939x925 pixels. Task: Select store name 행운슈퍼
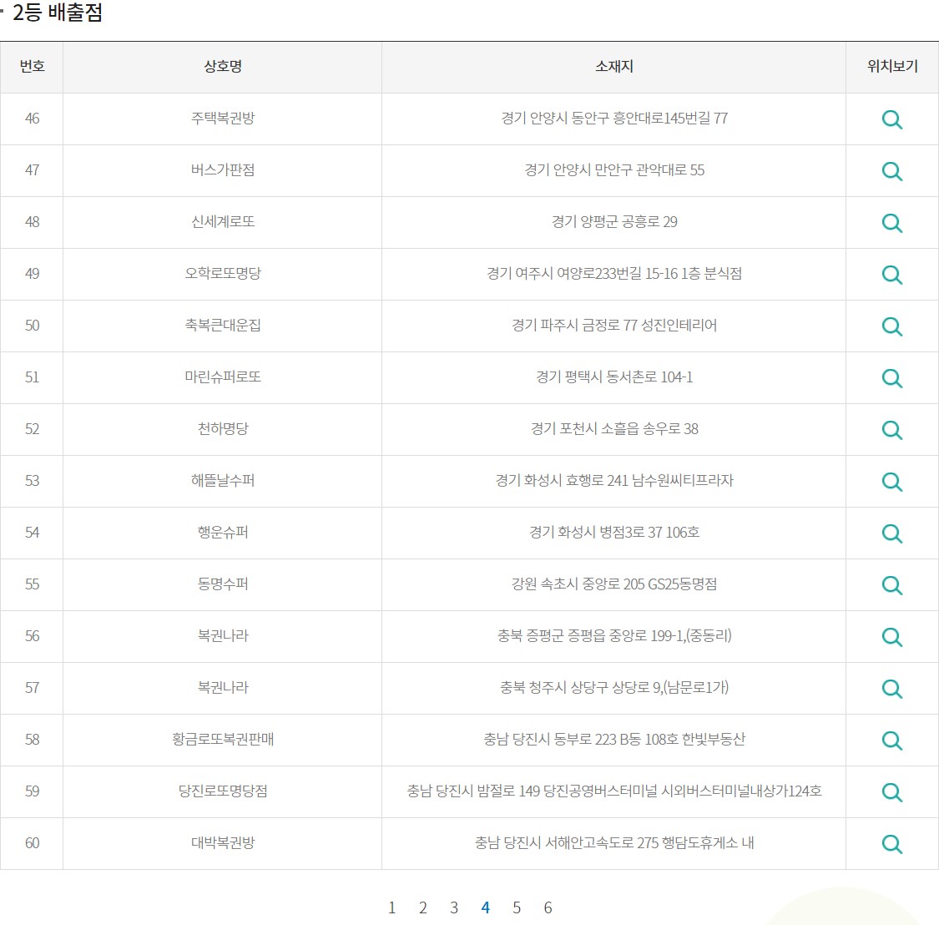223,532
